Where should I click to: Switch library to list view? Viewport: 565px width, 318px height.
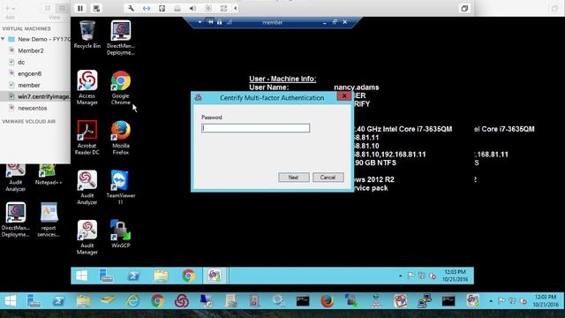63,8
